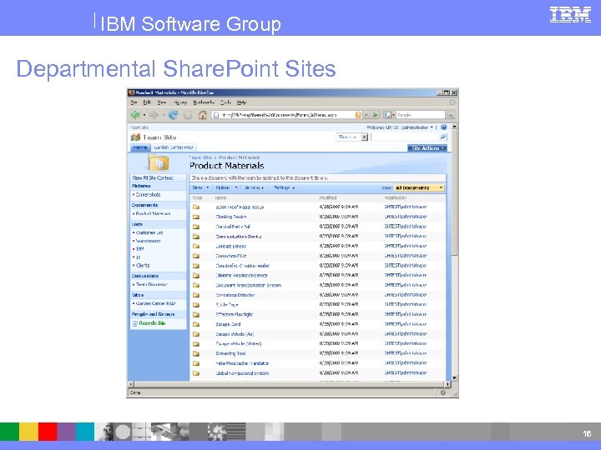Click the status bar icon at the bottom right

(442, 392)
